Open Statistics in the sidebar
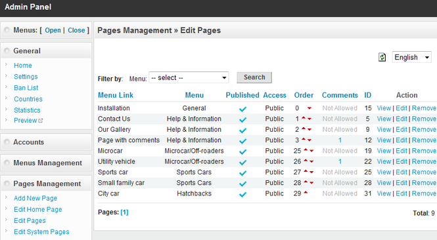437x240 pixels. (x=27, y=110)
